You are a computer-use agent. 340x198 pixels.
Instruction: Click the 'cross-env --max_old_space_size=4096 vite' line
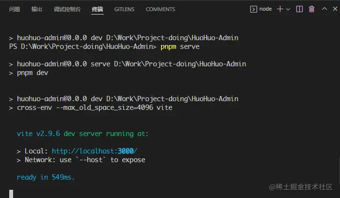pyautogui.click(x=91, y=107)
